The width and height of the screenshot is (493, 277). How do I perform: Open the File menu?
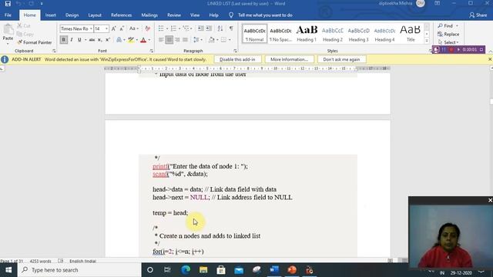(x=8, y=15)
